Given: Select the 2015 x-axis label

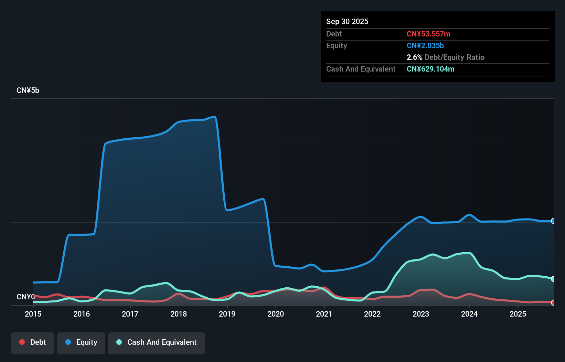Looking at the screenshot, I should tap(33, 314).
